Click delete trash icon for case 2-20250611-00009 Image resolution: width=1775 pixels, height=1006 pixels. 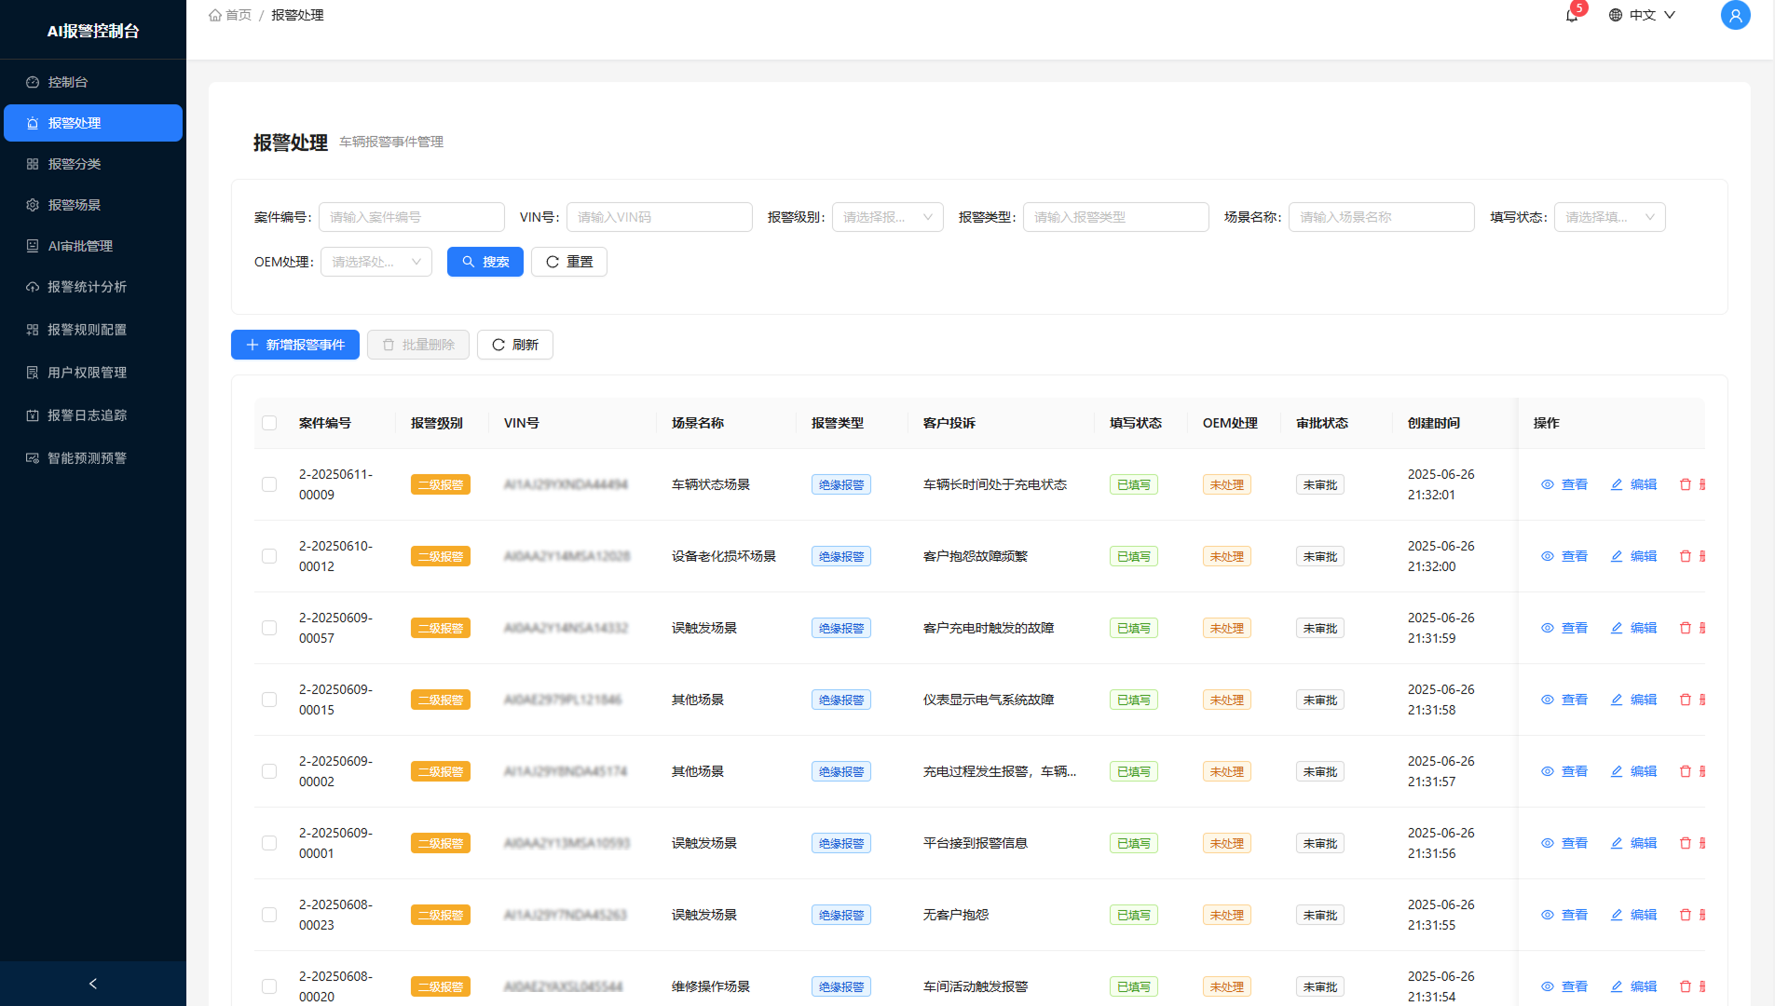tap(1685, 484)
